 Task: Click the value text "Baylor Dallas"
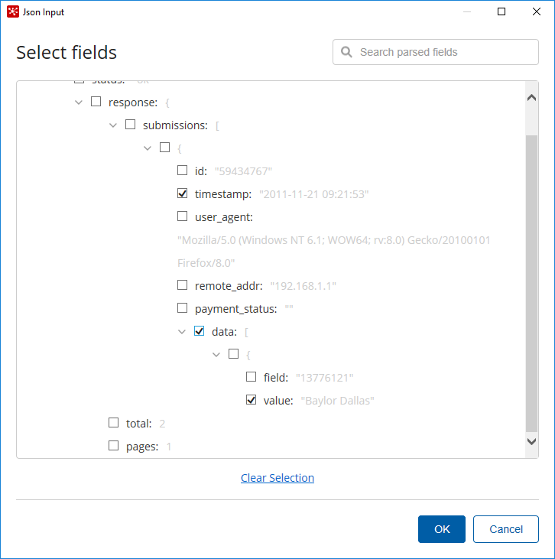pos(338,401)
